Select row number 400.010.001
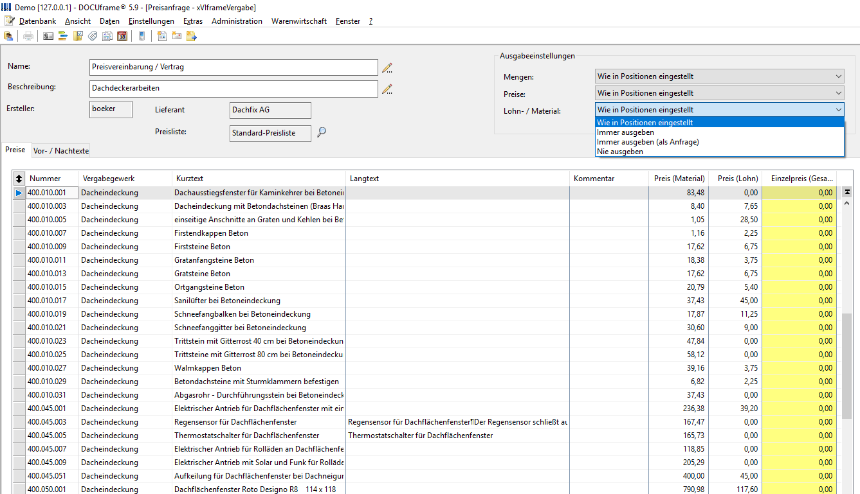 pos(51,193)
